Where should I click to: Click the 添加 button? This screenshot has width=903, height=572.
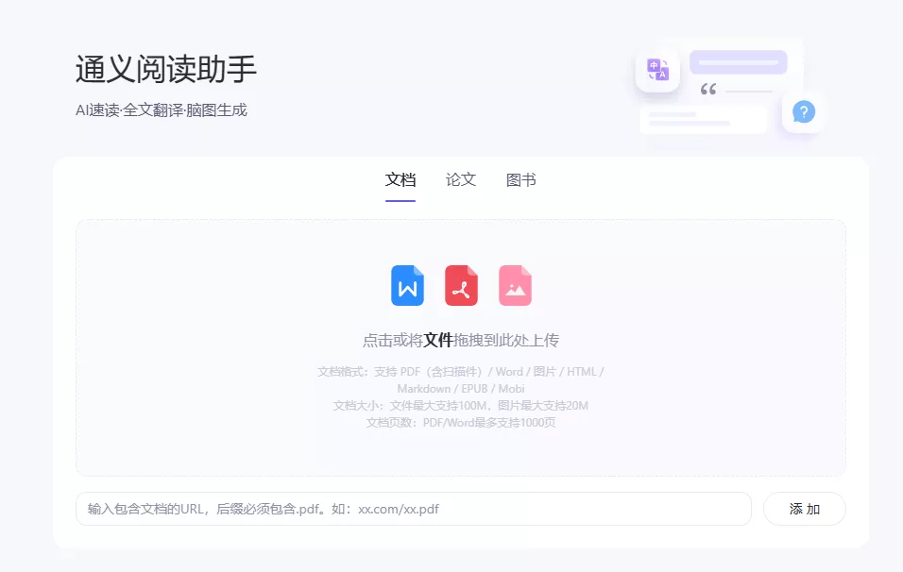coord(805,509)
